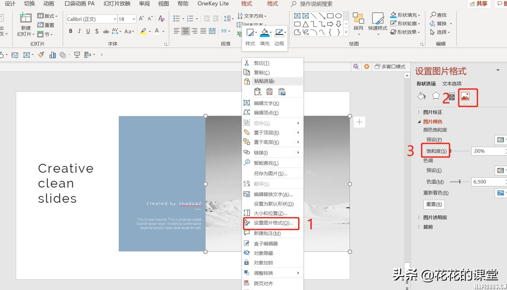Align text to the right
This screenshot has height=290, width=507.
194,31
